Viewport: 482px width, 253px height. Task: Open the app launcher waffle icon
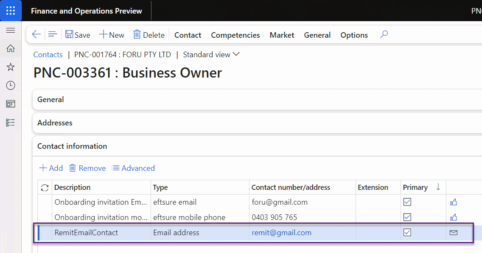(x=11, y=11)
